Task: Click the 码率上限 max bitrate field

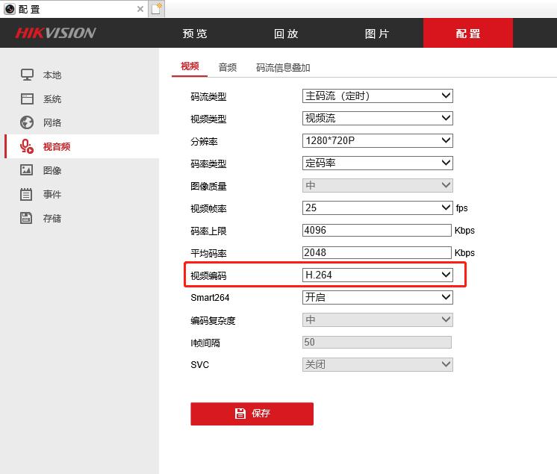Action: coord(377,230)
